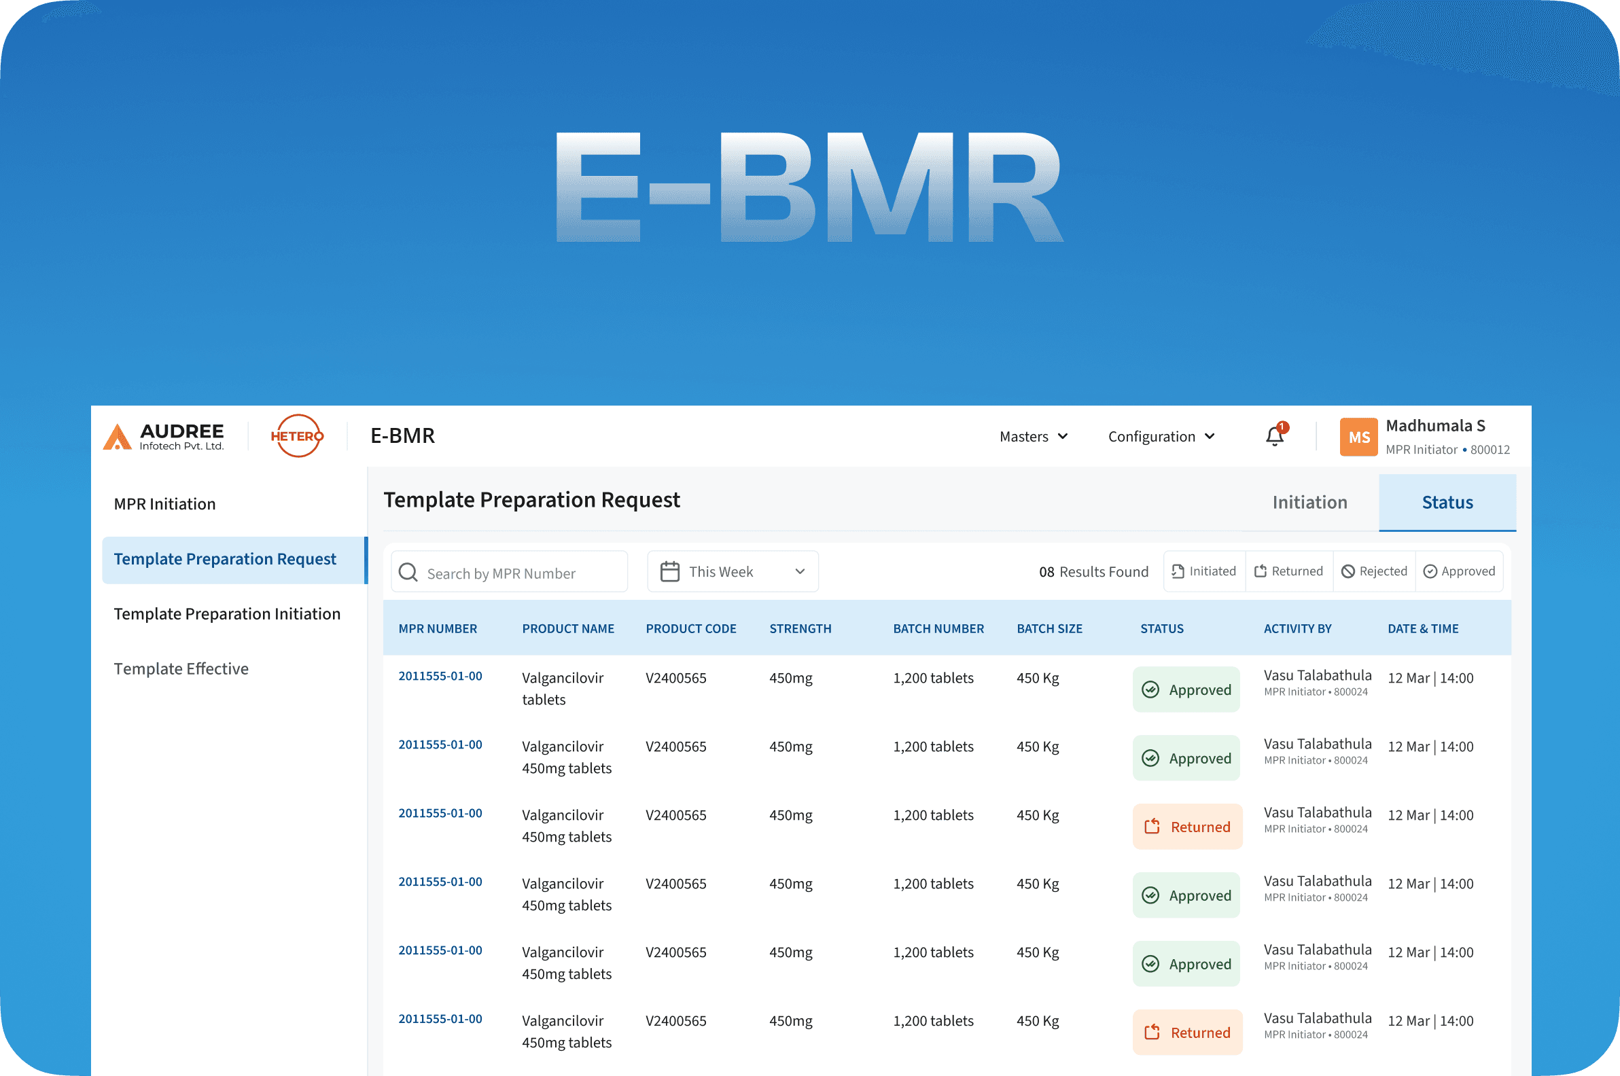This screenshot has height=1076, width=1620.
Task: Toggle the Approved status filter
Action: [1459, 572]
